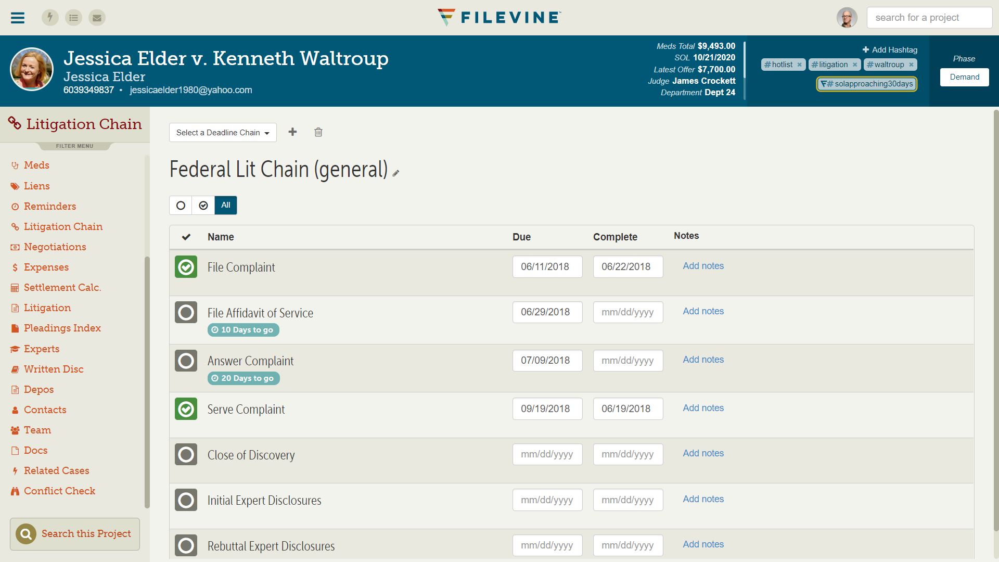Open Settlement Calc. in sidebar
The width and height of the screenshot is (999, 562).
[x=62, y=287]
